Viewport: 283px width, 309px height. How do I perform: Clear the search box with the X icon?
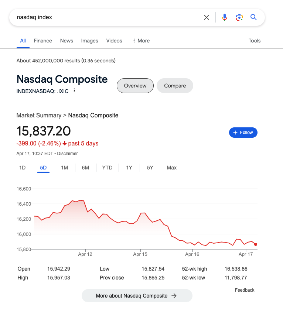(x=206, y=17)
